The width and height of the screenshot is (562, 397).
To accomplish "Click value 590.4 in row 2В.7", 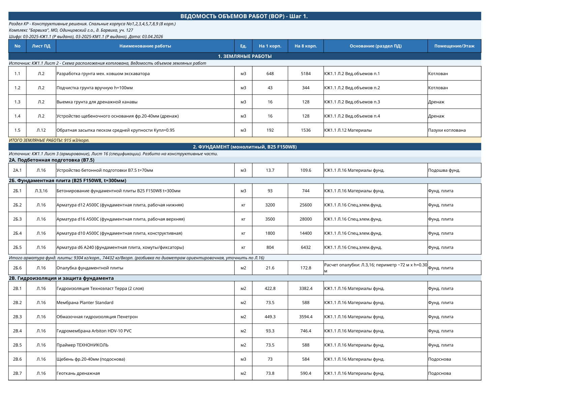I will coord(306,373).
